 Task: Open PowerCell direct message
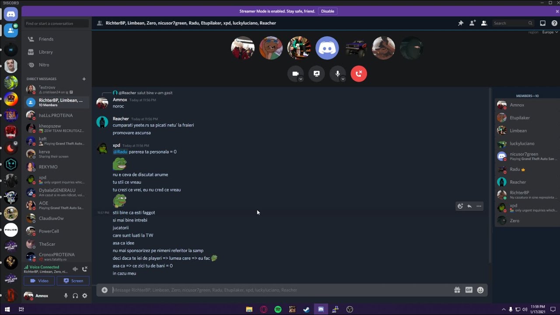[56, 231]
